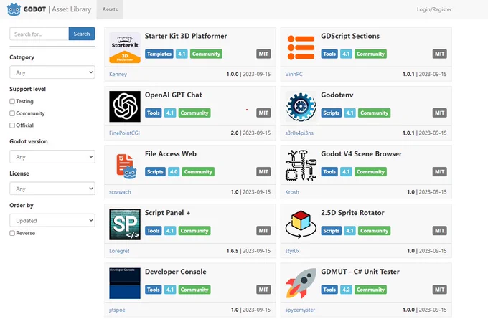Click MIT badge on GDMUT card
Image resolution: width=488 pixels, height=319 pixels.
(x=439, y=290)
